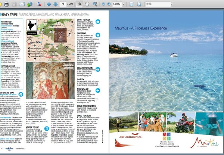Click the Clean Loo Guide restroom icon
Image resolution: width=224 pixels, height=155 pixels.
point(98,69)
